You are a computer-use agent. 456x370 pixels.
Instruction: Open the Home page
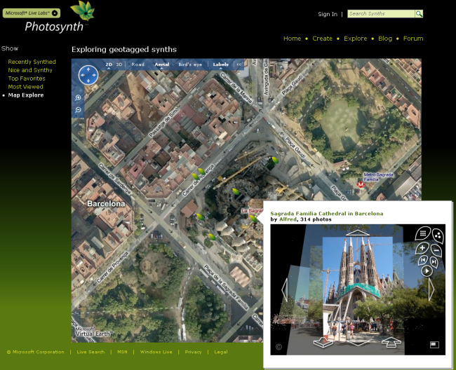point(293,39)
